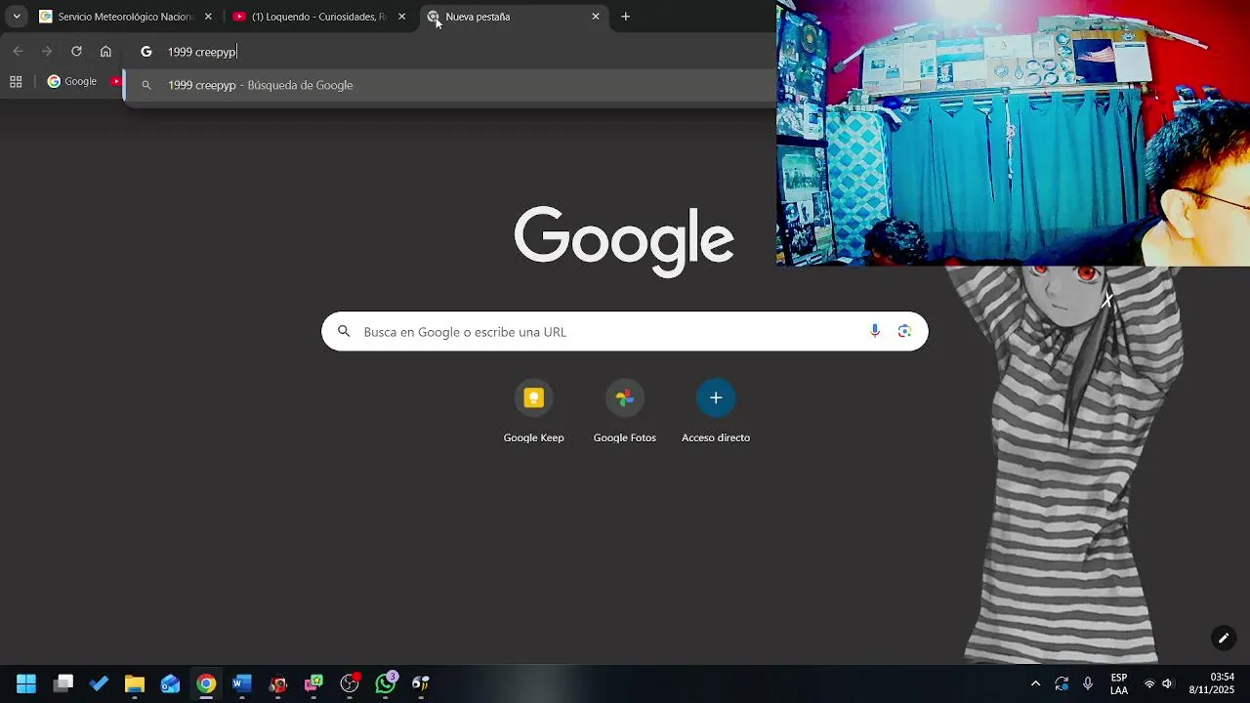1250x703 pixels.
Task: Open the chat bubble star app in taskbar
Action: [313, 683]
